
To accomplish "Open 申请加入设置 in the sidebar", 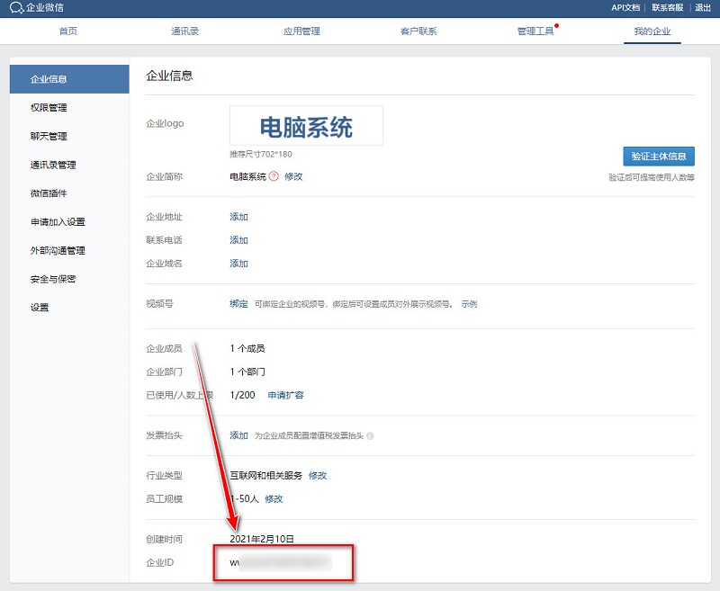I will click(58, 222).
